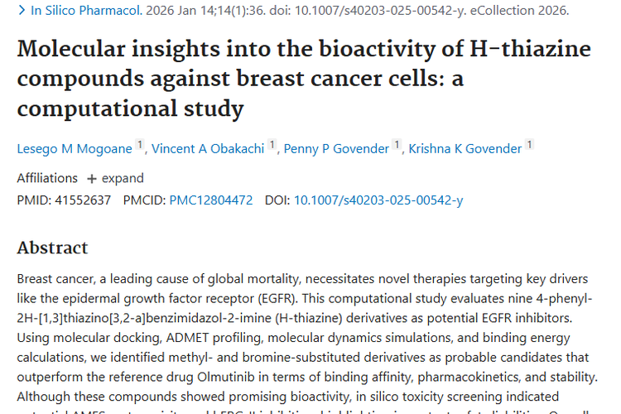
Task: Open author Krishna K Govender's link
Action: click(465, 149)
